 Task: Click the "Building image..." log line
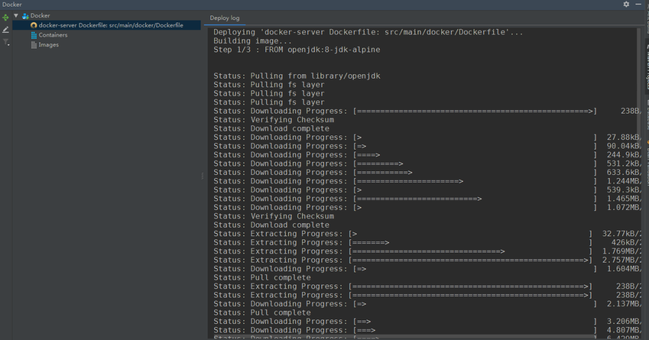click(x=253, y=41)
